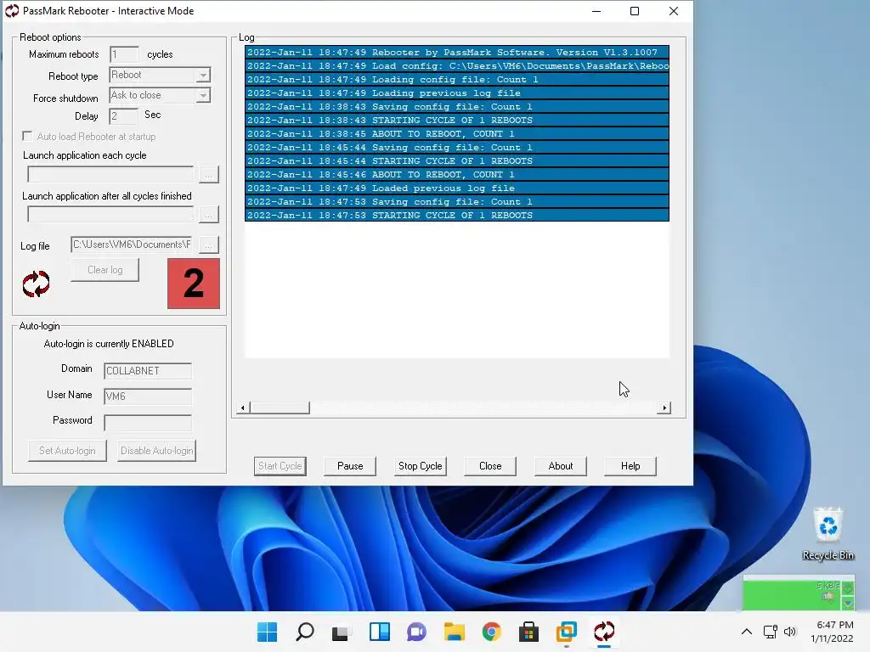Image resolution: width=870 pixels, height=652 pixels.
Task: Open Windows Start menu on taskbar
Action: (267, 632)
